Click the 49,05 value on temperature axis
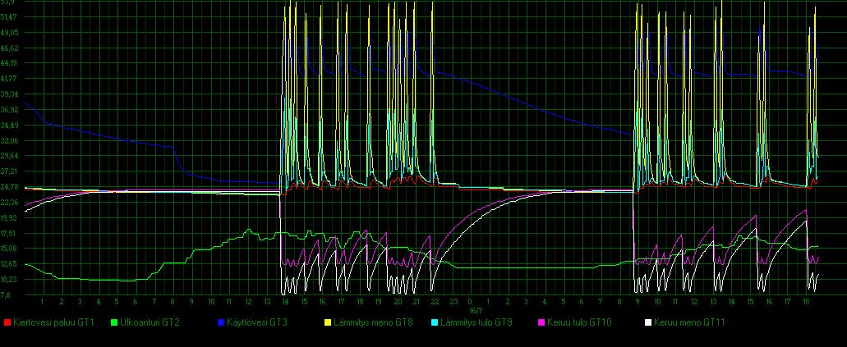This screenshot has height=347, width=847. tap(10, 32)
